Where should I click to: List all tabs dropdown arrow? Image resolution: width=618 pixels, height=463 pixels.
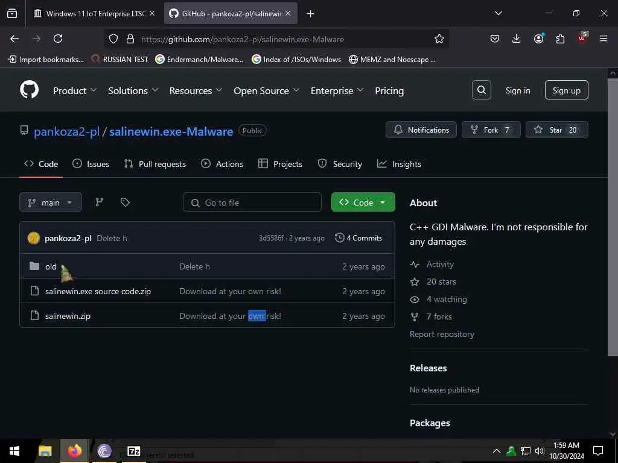click(498, 13)
